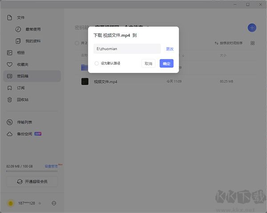Go to 我的资料 in sidebar

pos(33,41)
